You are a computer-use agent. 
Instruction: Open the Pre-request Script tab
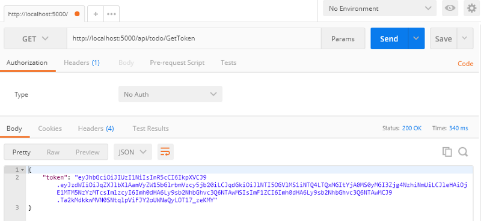(x=177, y=63)
